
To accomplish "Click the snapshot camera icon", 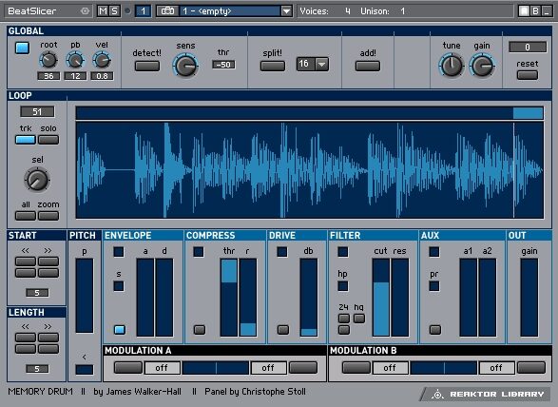I will [x=167, y=11].
